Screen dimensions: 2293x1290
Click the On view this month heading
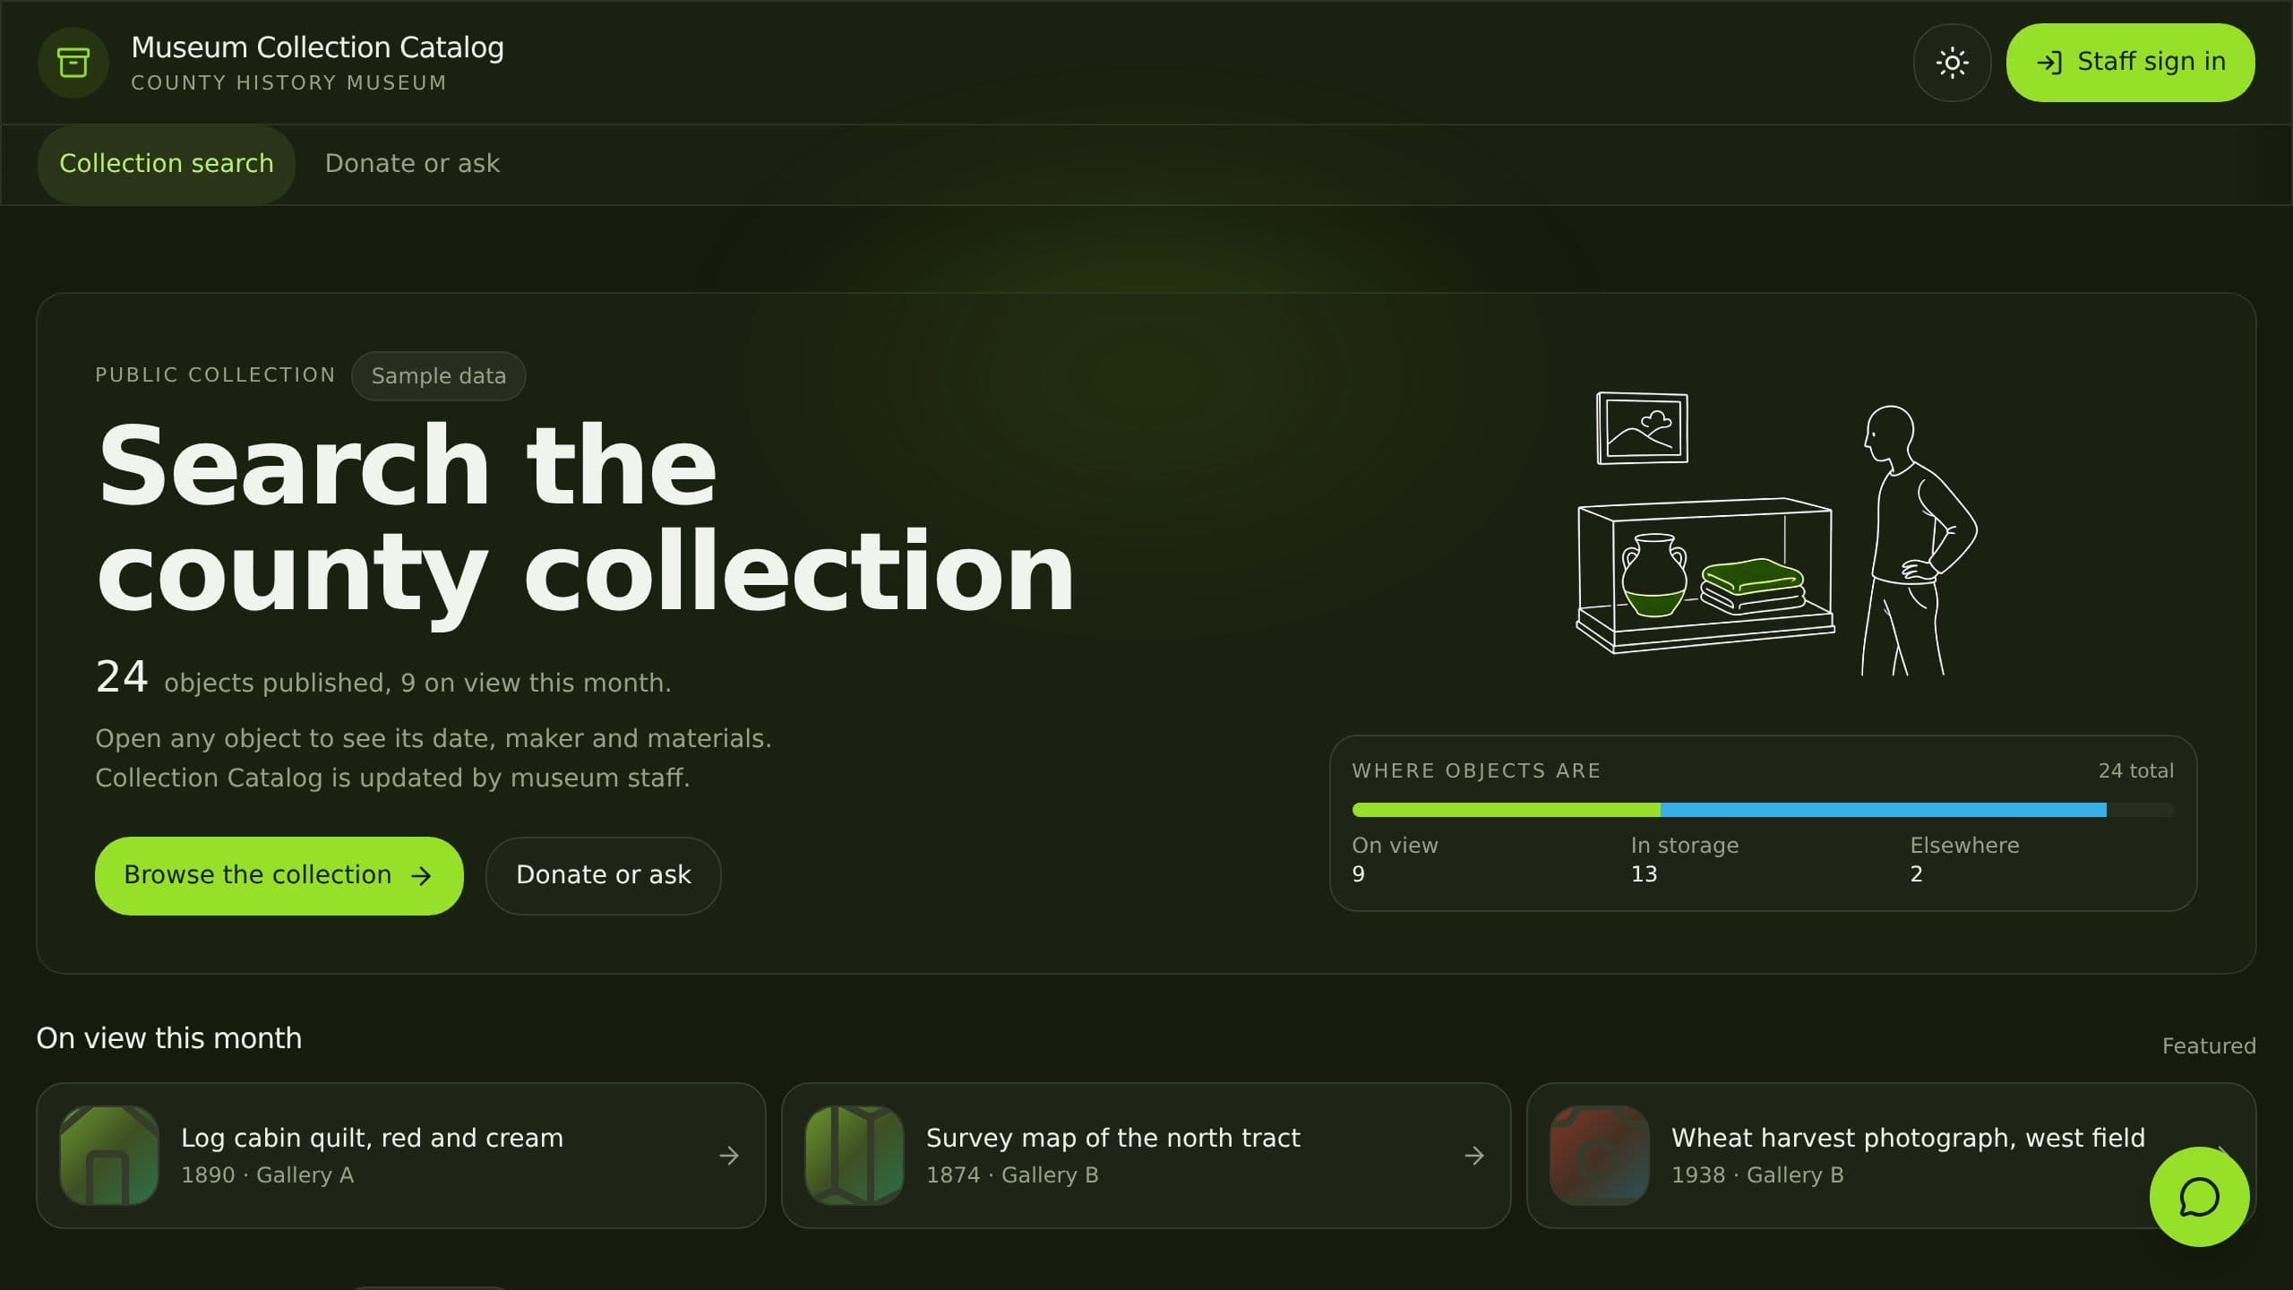coord(169,1038)
